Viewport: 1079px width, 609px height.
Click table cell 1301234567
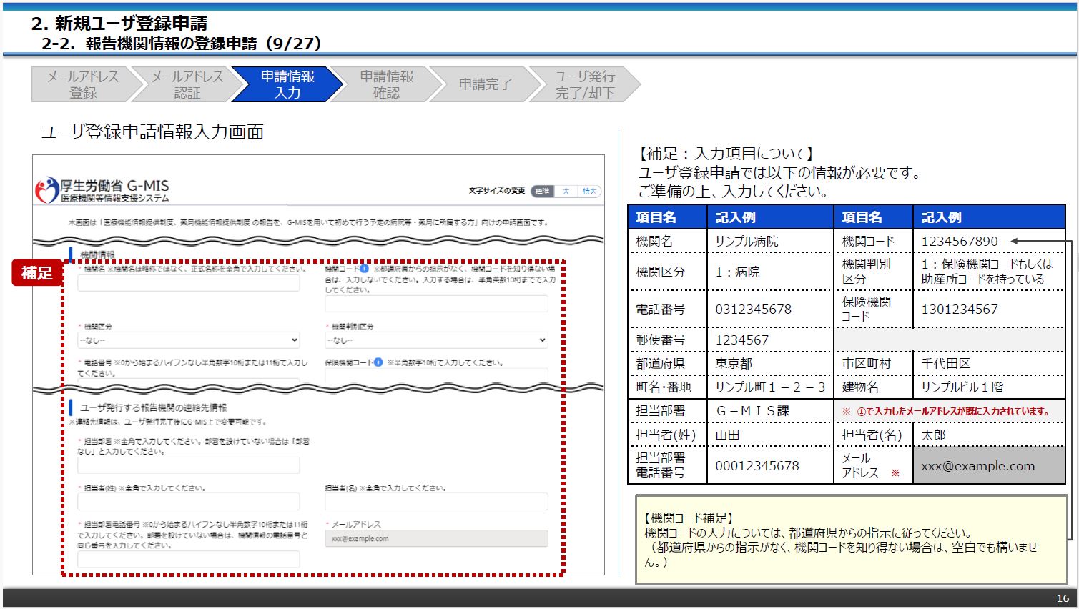click(989, 309)
